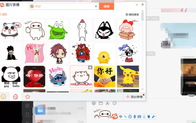Select the black cat sticker

tap(105, 30)
